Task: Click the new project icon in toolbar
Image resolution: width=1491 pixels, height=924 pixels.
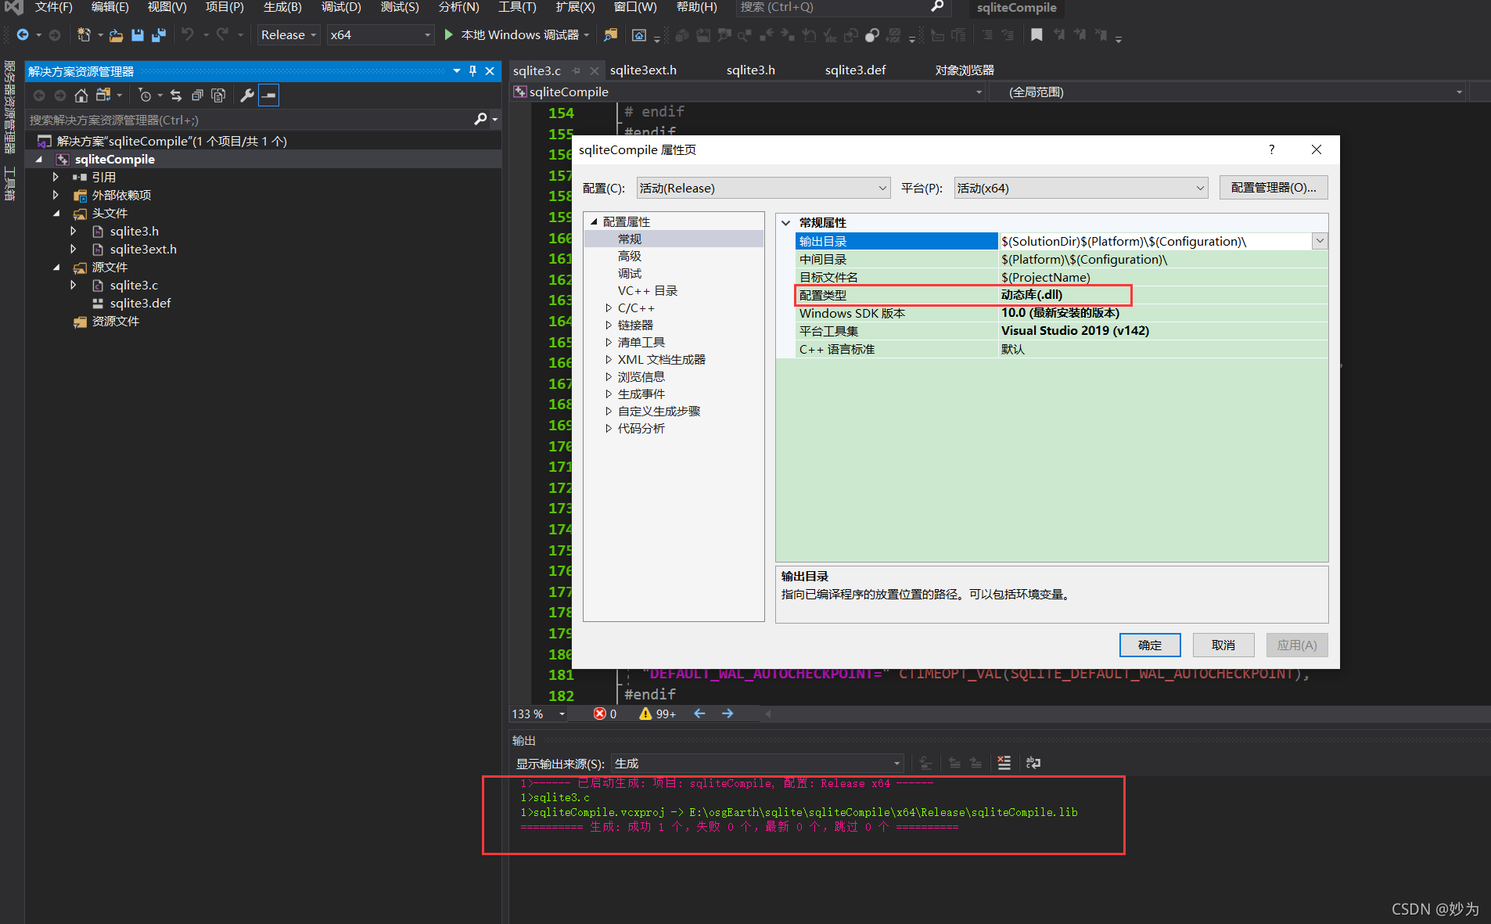Action: tap(84, 34)
